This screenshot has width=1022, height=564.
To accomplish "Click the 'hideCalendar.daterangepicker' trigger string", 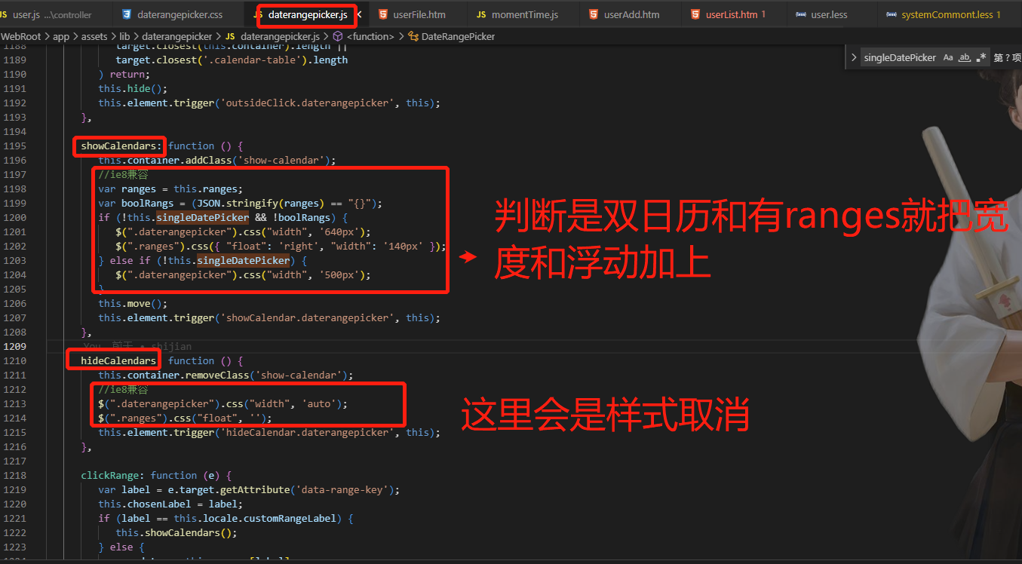I will click(309, 432).
